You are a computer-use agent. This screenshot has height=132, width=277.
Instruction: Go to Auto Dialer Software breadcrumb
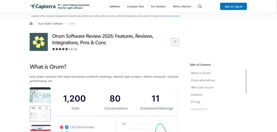(51, 24)
